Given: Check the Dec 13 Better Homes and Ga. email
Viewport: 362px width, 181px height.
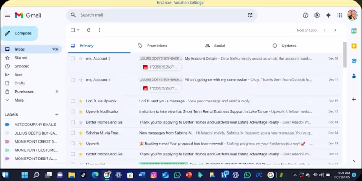Looking at the screenshot, I should 73,154.
